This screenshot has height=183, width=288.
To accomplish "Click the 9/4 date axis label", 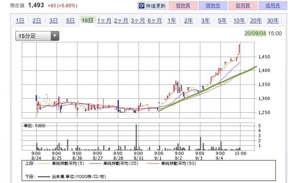I will 219,158.
